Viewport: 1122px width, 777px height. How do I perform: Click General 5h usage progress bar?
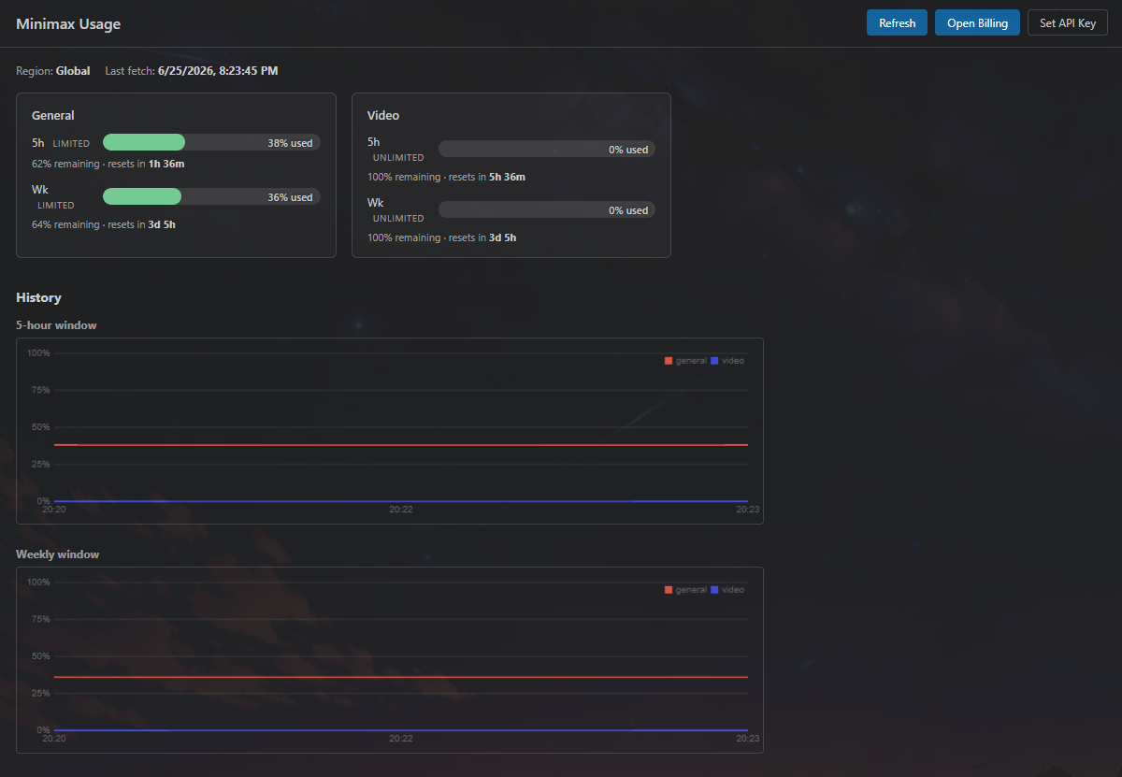pyautogui.click(x=211, y=142)
